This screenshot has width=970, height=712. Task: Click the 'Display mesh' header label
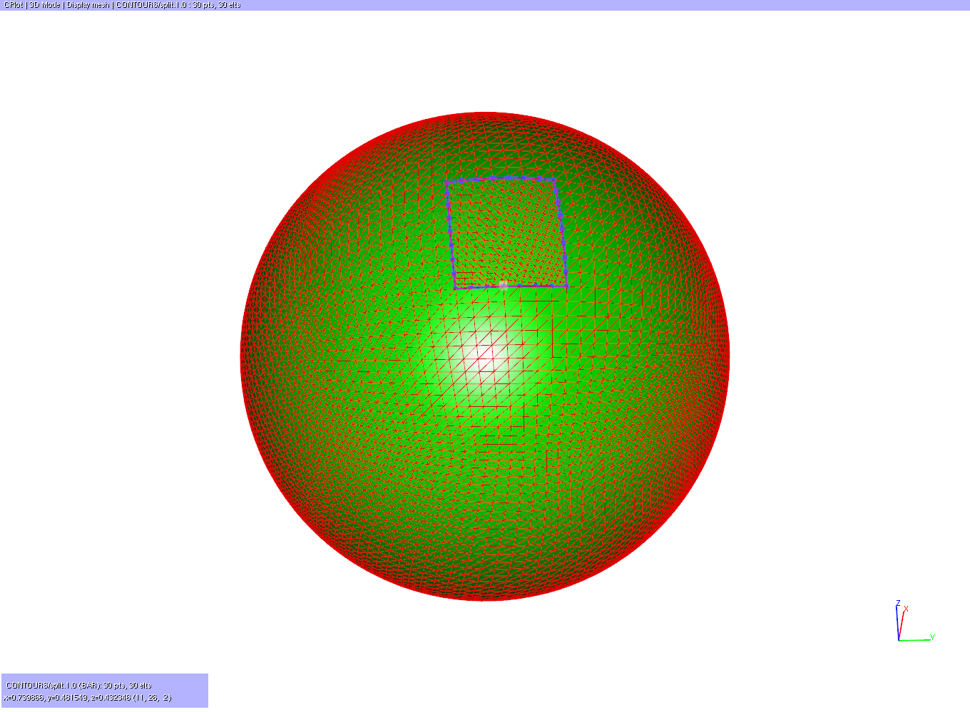point(88,5)
